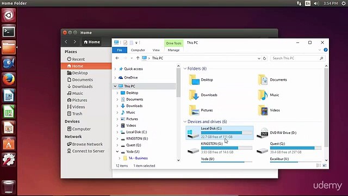Open the Manage ribbon tab

173,50
